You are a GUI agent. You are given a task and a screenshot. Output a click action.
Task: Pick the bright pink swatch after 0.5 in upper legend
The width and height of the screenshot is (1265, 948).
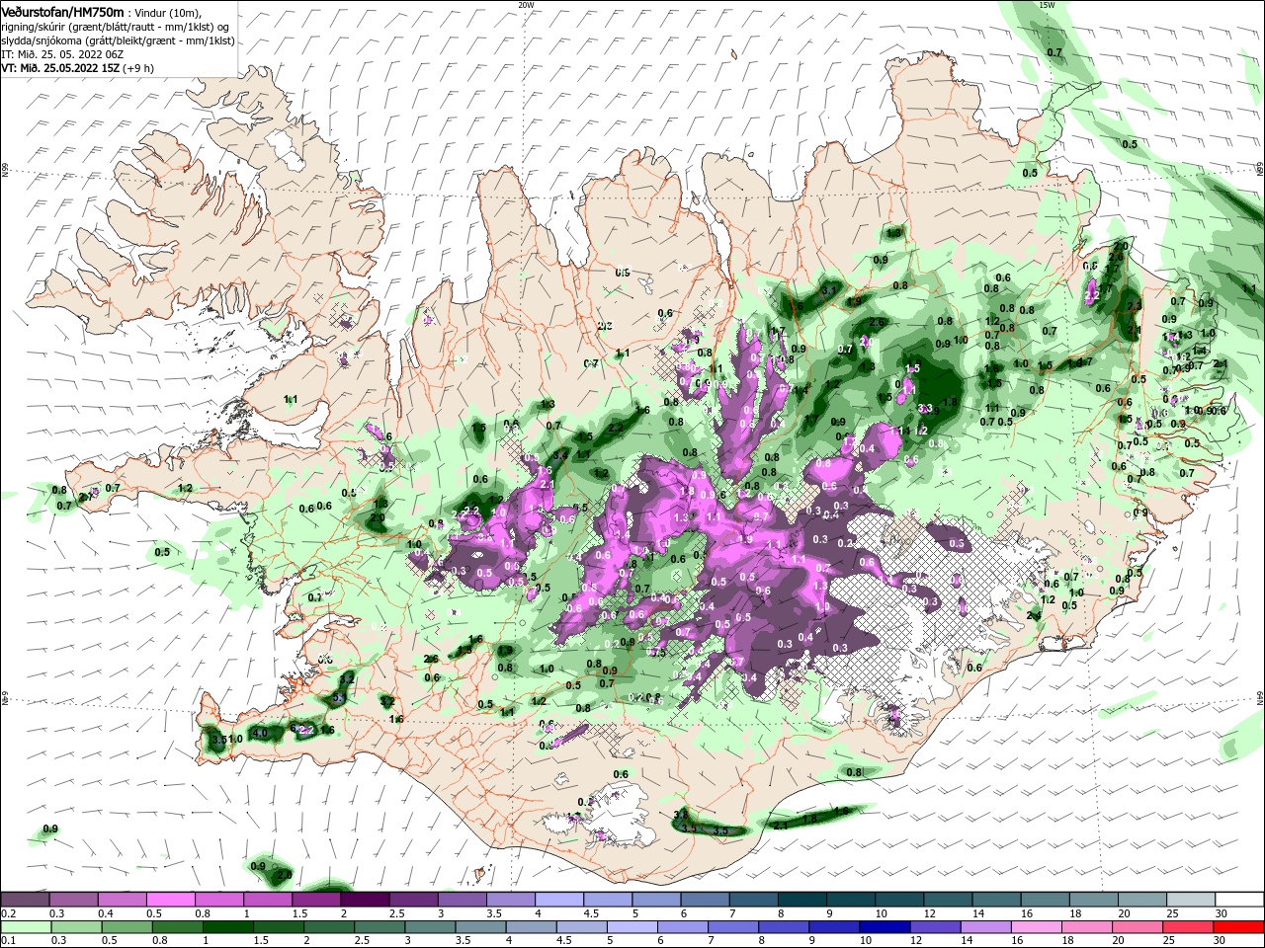170,900
